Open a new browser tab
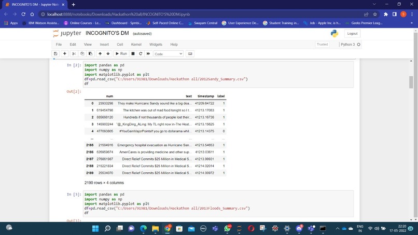418x235 pixels. pos(73,5)
